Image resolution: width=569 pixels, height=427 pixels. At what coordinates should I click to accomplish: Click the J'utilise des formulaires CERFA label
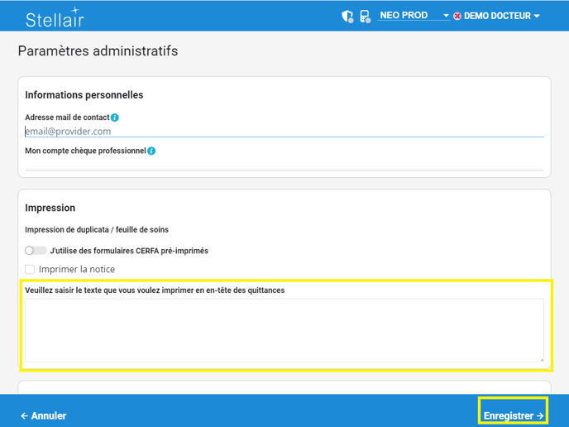click(x=129, y=251)
